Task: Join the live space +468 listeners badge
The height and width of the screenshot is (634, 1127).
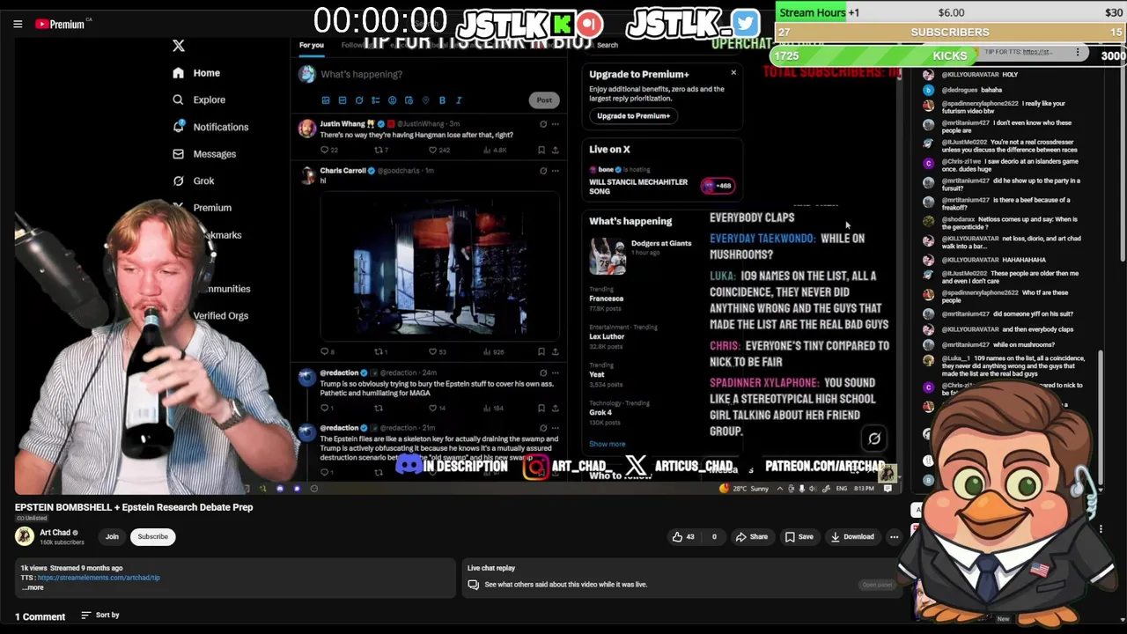Action: 718,186
